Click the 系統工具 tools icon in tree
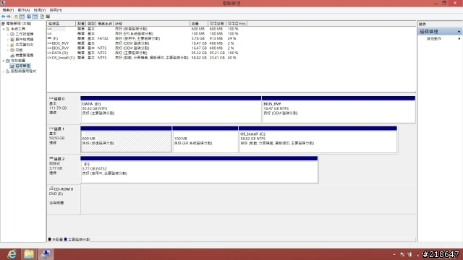Viewport: 463px width, 260px height. tap(8, 29)
